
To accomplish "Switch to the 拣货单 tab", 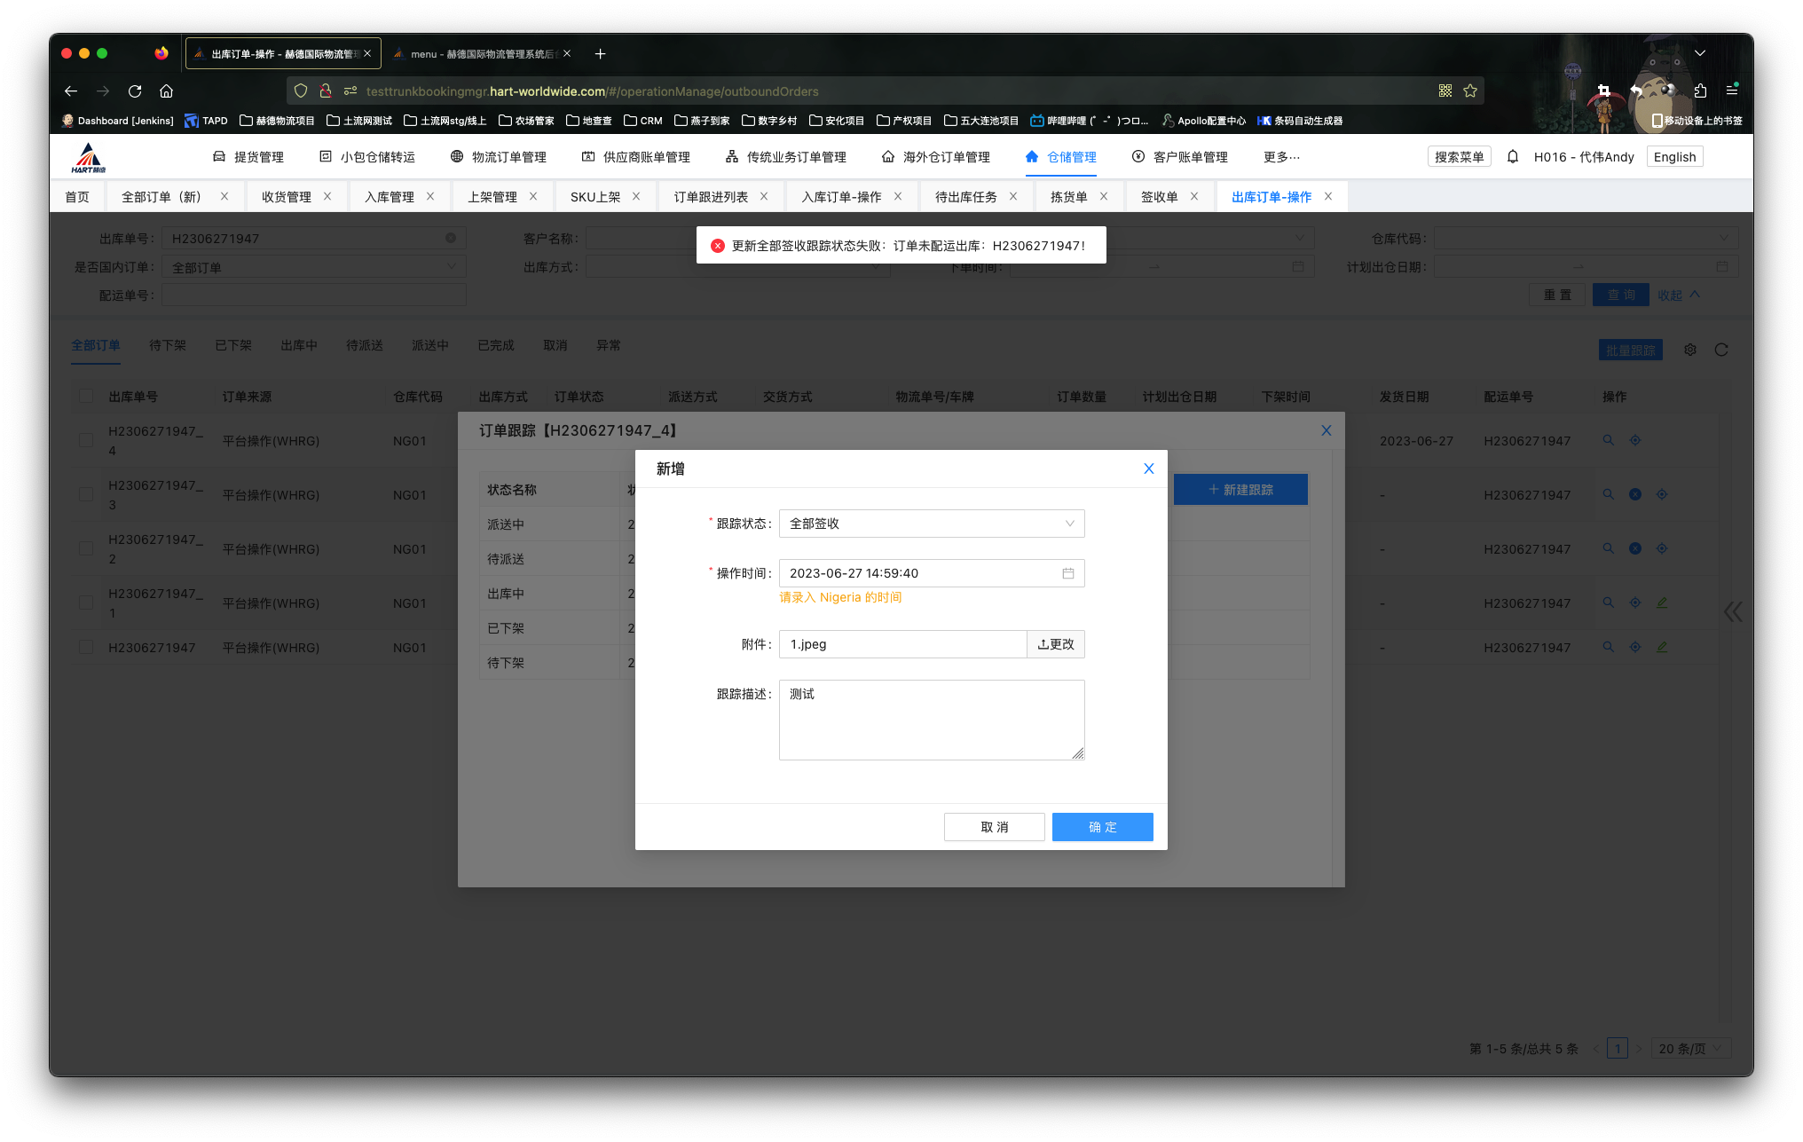I will point(1068,197).
